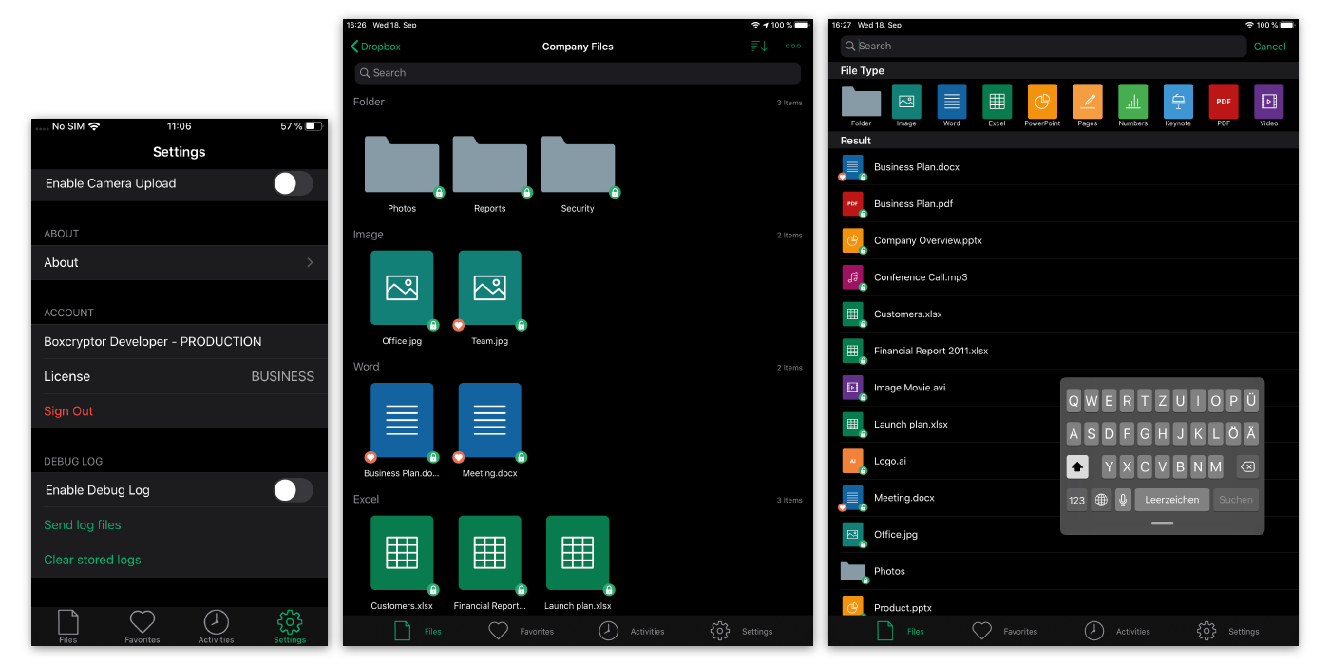Filter by Pages file type
1330x665 pixels.
click(1088, 105)
